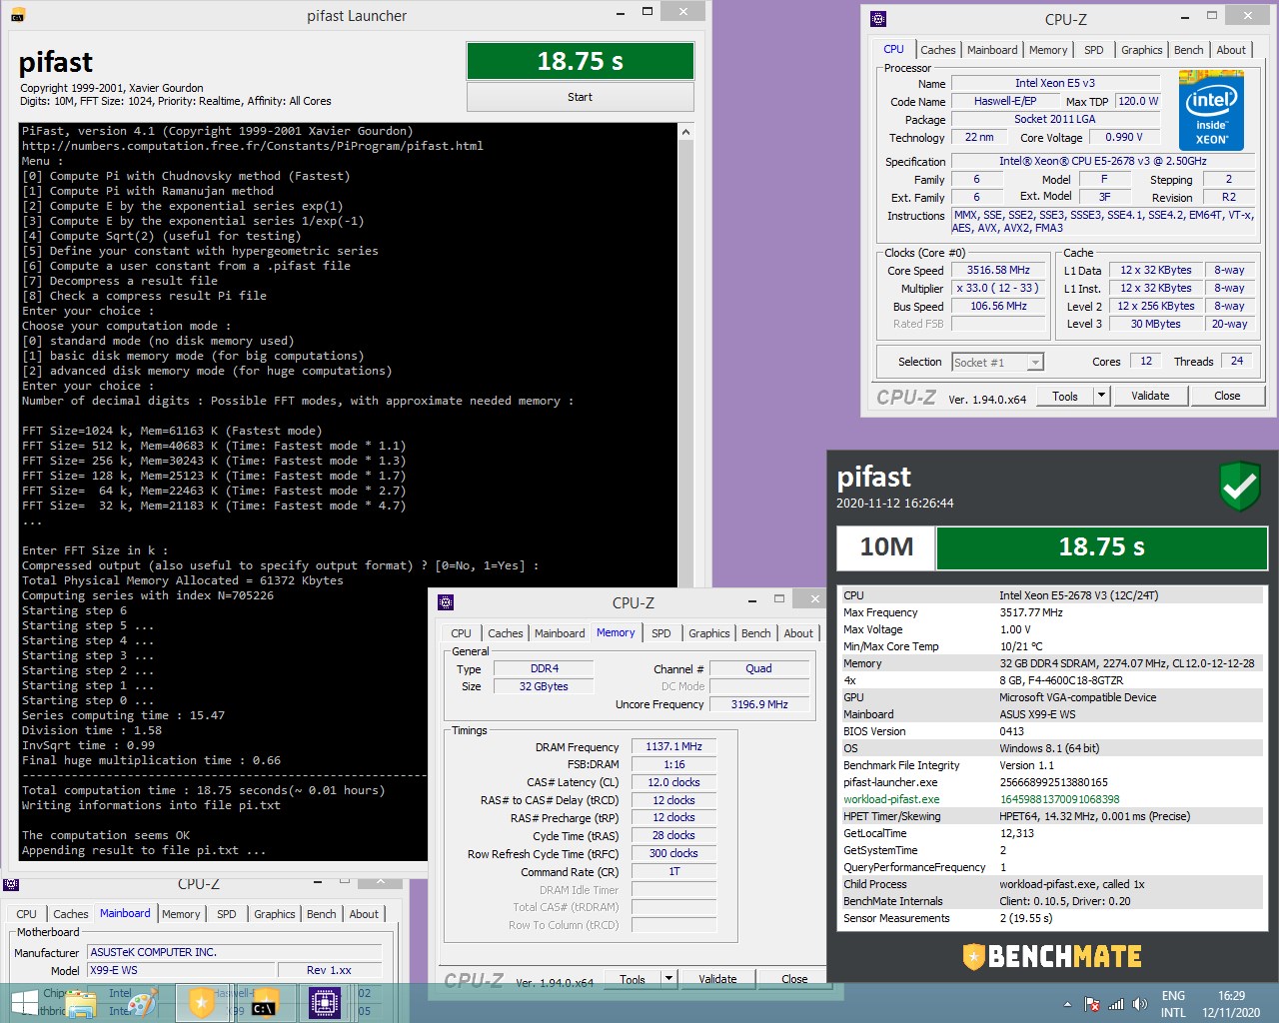Open the Graphics tab in the CPU-Z Memory window
Viewport: 1279px width, 1023px height.
tap(708, 633)
